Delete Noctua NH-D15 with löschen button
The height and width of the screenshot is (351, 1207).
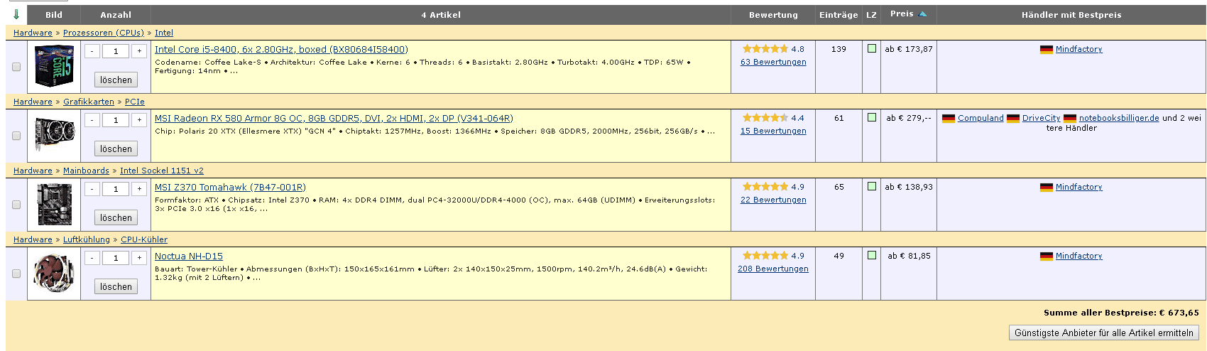click(x=116, y=287)
